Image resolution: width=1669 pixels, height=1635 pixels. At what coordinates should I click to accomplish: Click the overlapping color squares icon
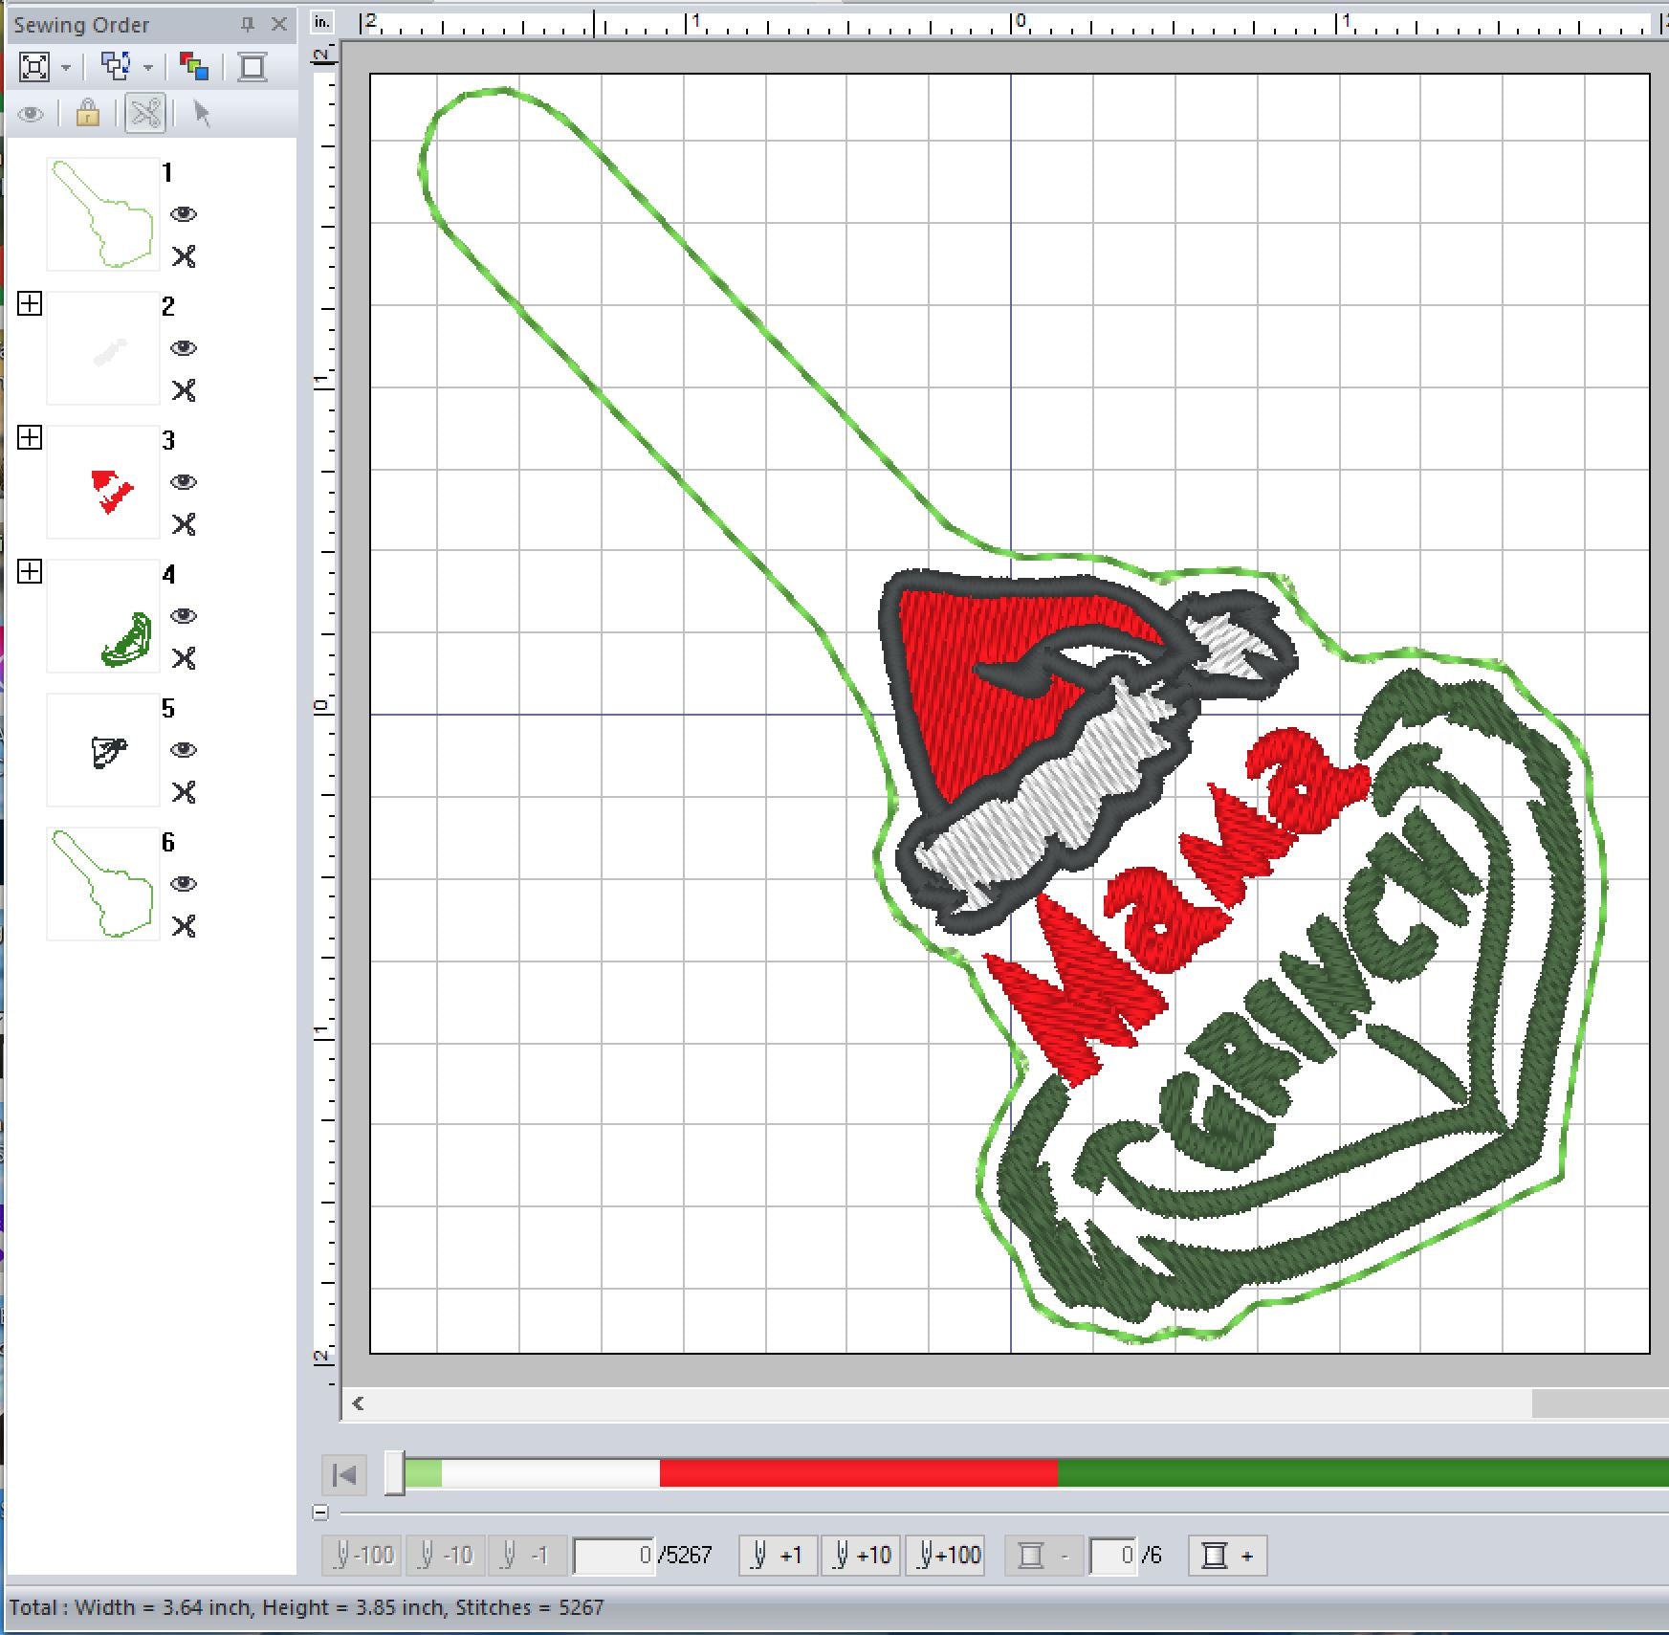(194, 67)
